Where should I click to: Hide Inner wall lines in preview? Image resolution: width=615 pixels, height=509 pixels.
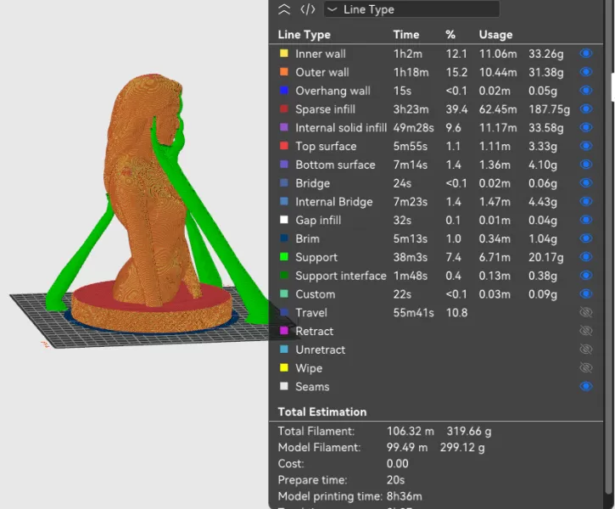pos(585,54)
